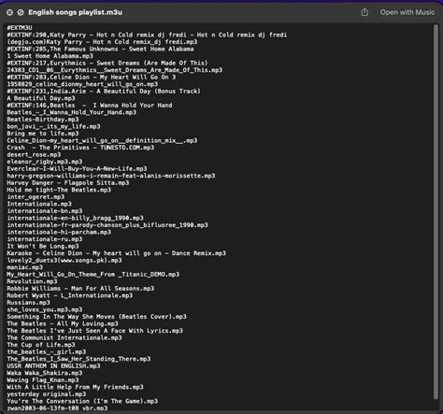Click the line 'Bring me to life.mp3'
Image resolution: width=443 pixels, height=414 pixels.
[x=43, y=134]
